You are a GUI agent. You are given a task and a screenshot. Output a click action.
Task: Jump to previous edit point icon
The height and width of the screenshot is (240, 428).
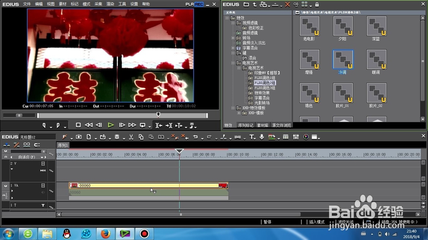[x=159, y=125]
